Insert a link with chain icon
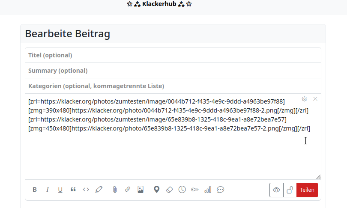347x208 pixels. tap(128, 190)
